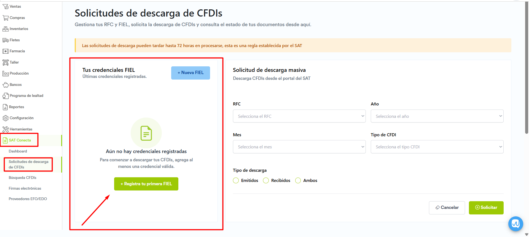Click the page vertical scrollbar thumb
Screen dimensions: 529x237
pos(527,69)
